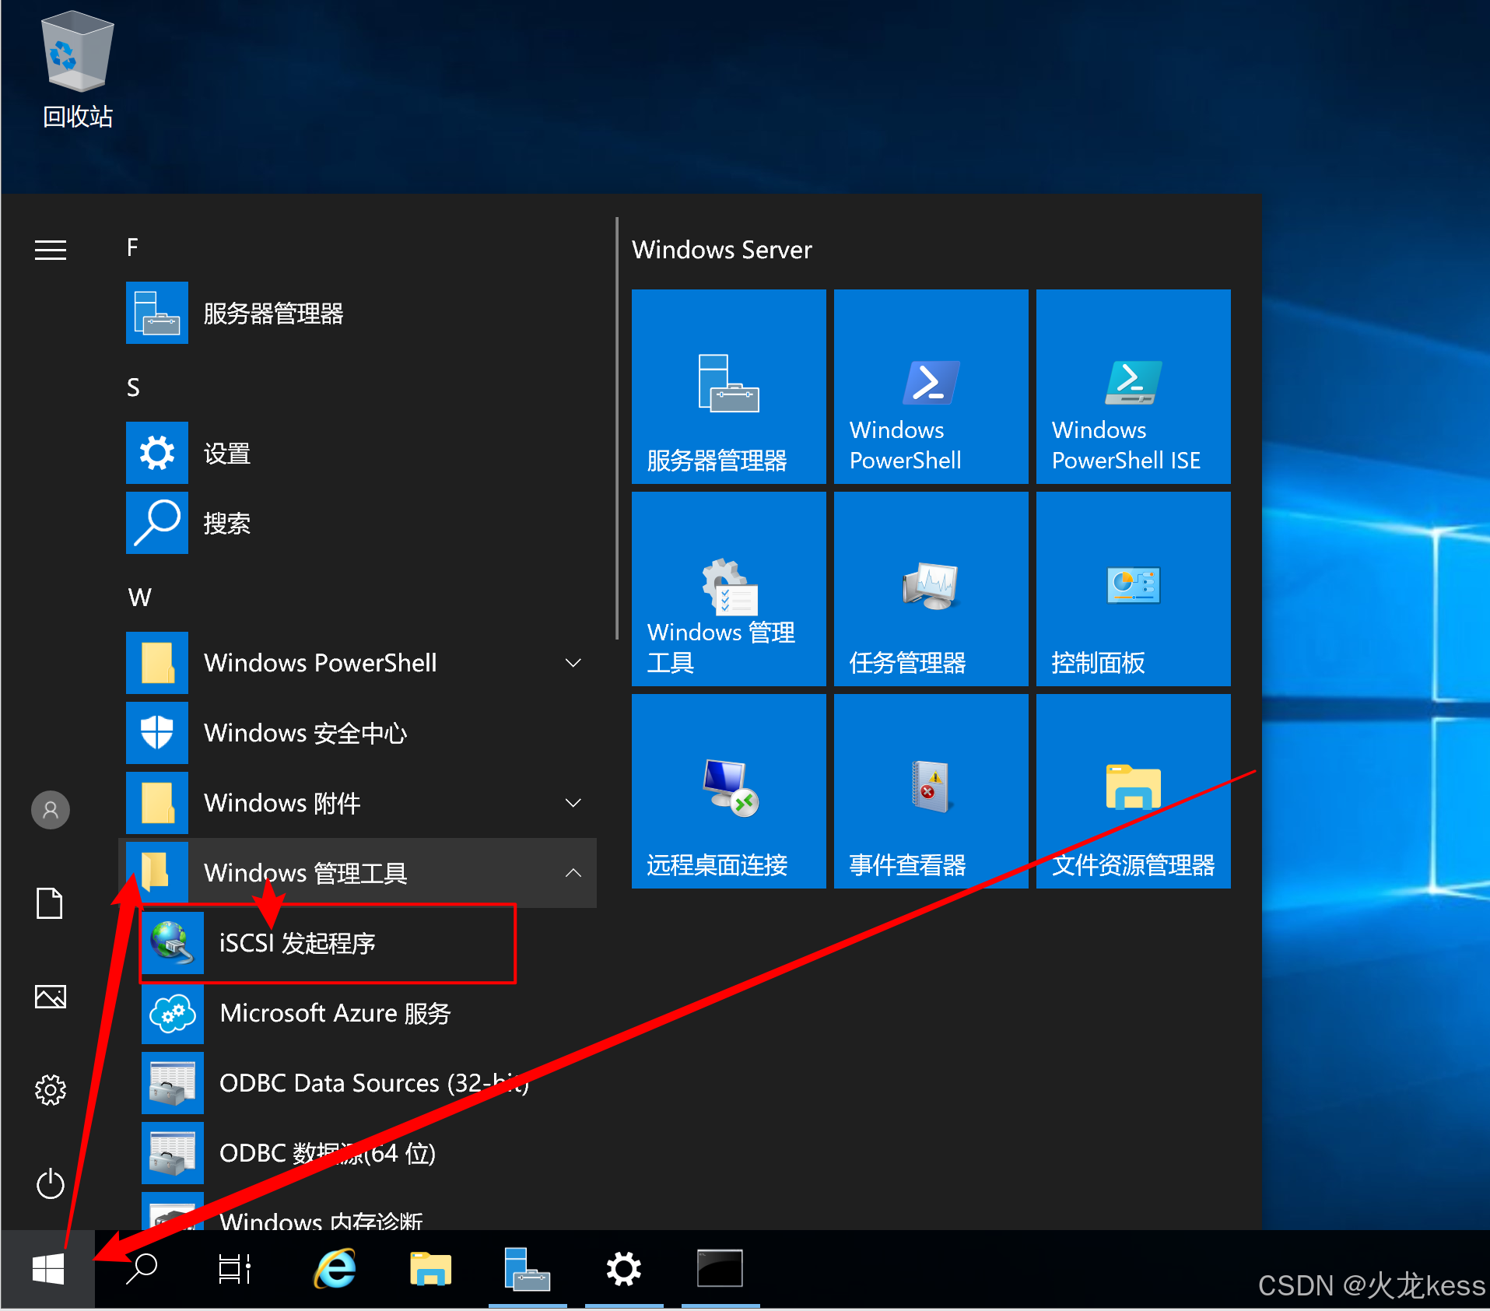This screenshot has height=1311, width=1490.
Task: Switch to Server Manager on taskbar
Action: tap(528, 1269)
